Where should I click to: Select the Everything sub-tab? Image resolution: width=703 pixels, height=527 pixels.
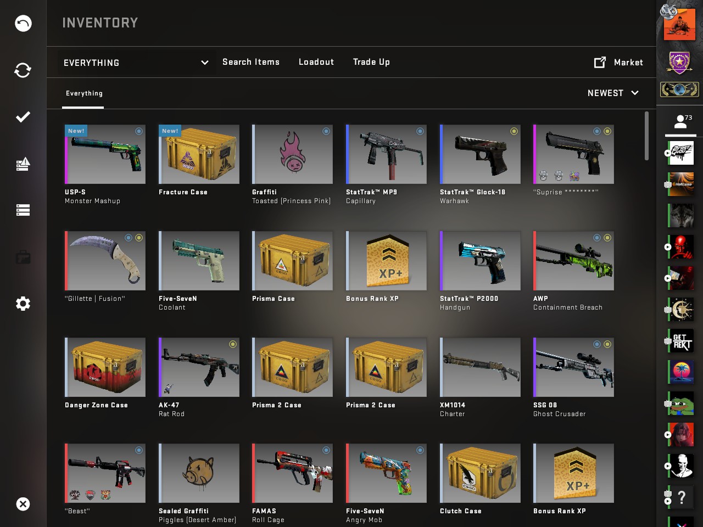[84, 93]
